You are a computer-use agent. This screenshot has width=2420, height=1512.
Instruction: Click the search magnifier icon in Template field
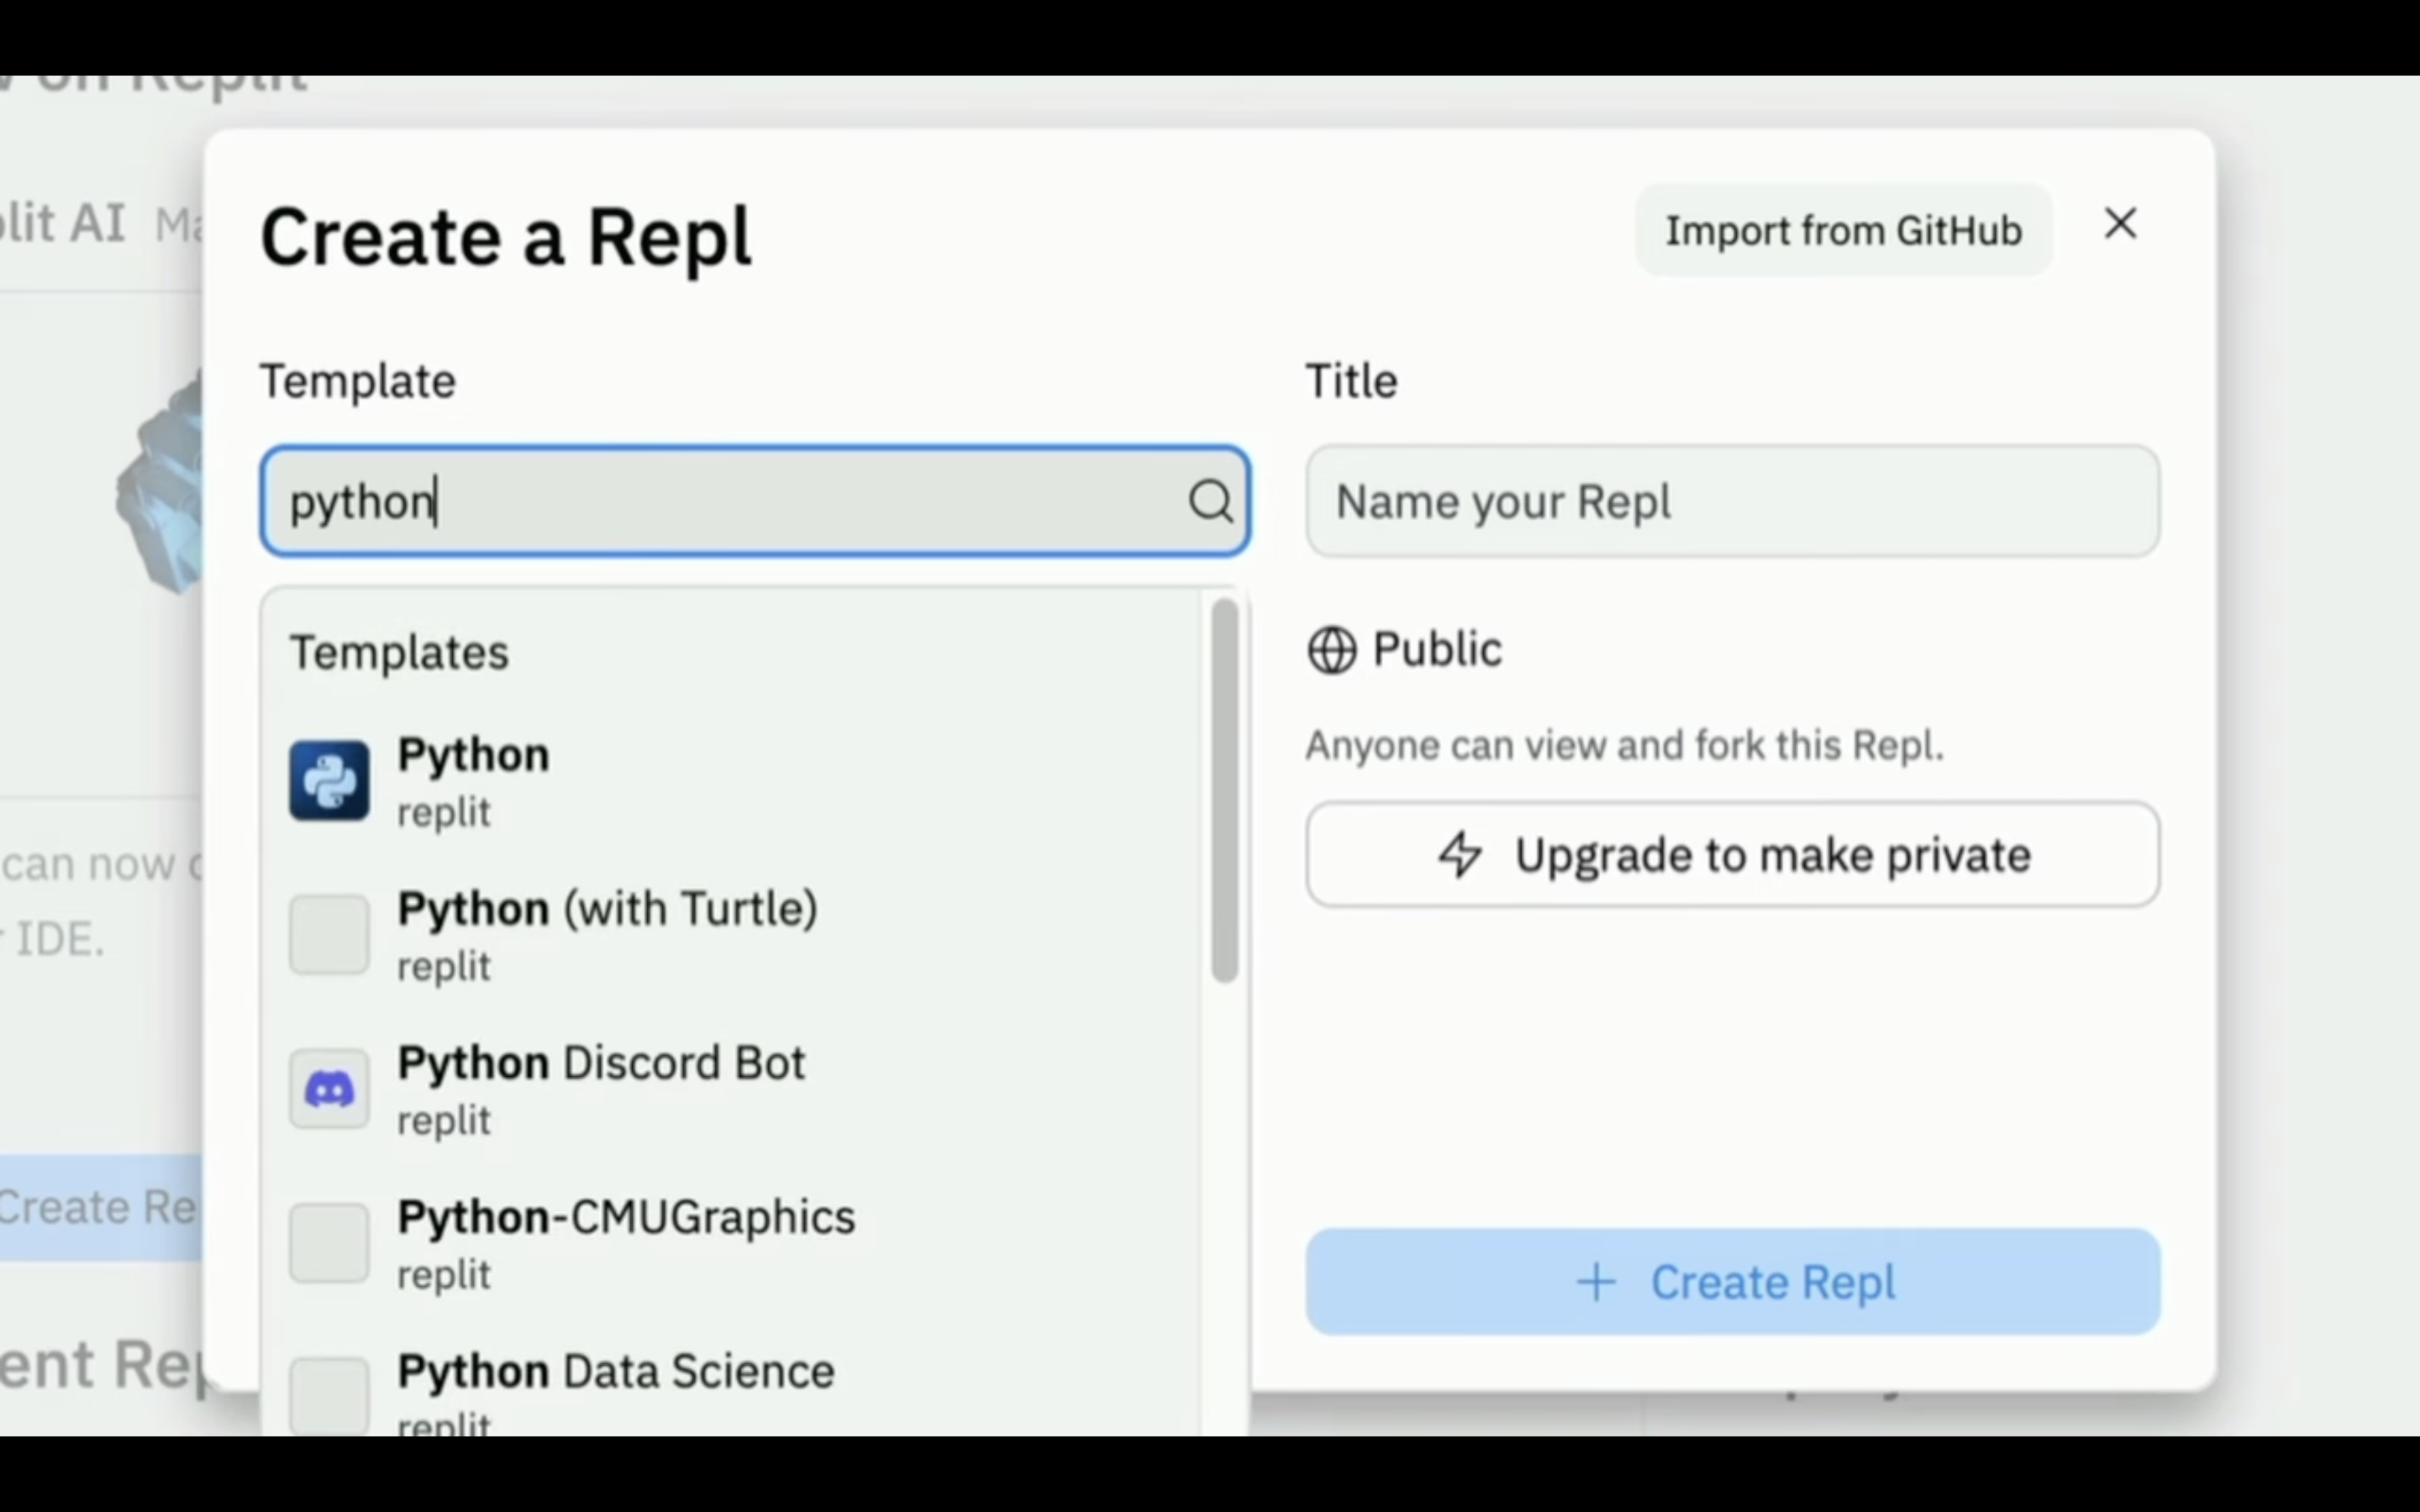click(x=1210, y=501)
